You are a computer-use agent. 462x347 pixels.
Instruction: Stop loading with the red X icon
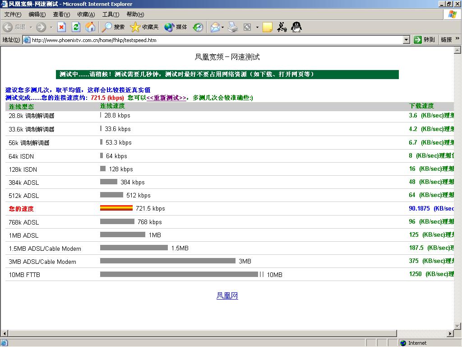[61, 27]
